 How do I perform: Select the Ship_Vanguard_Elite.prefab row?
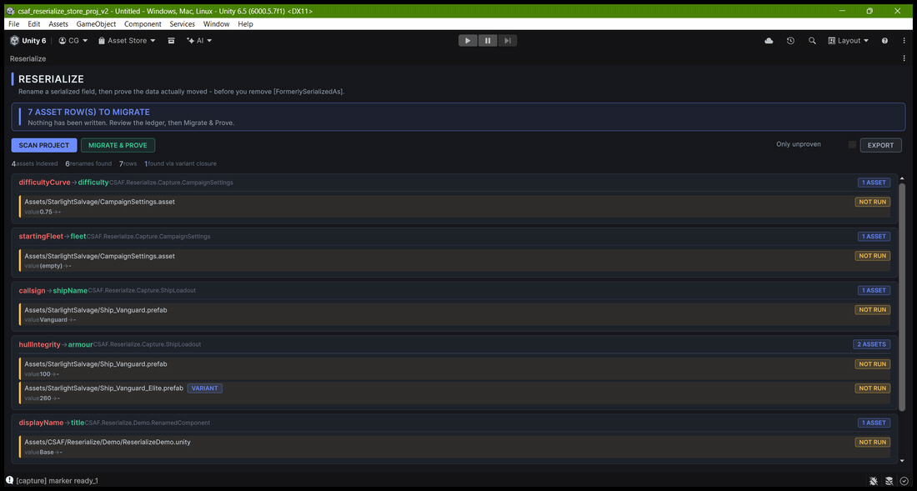[x=455, y=393]
